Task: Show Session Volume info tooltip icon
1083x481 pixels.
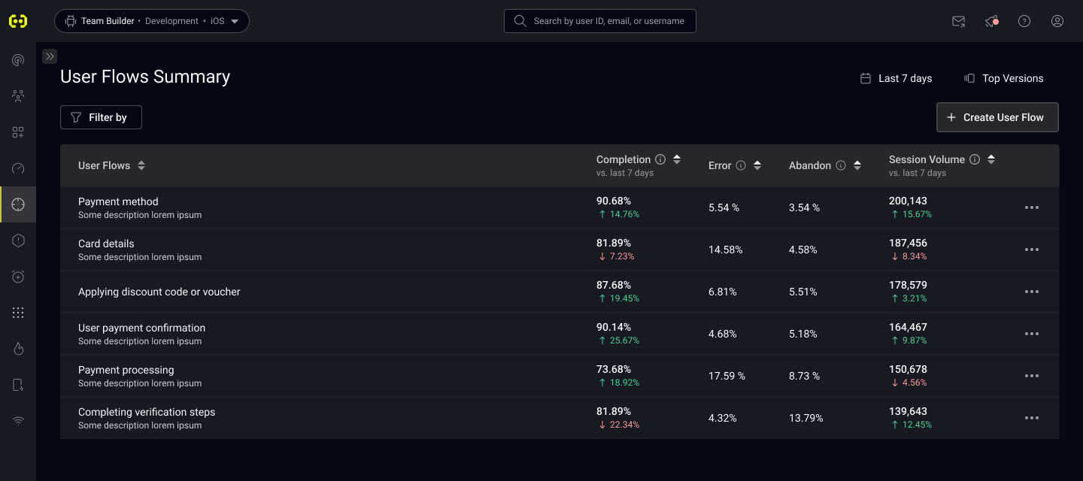Action: click(975, 159)
